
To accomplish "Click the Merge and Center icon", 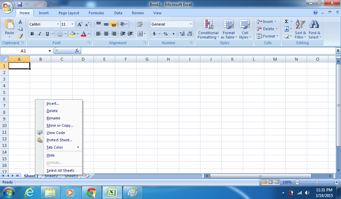I will pos(140,34).
